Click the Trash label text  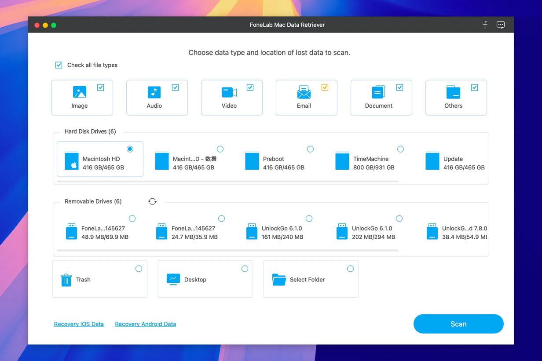(83, 280)
